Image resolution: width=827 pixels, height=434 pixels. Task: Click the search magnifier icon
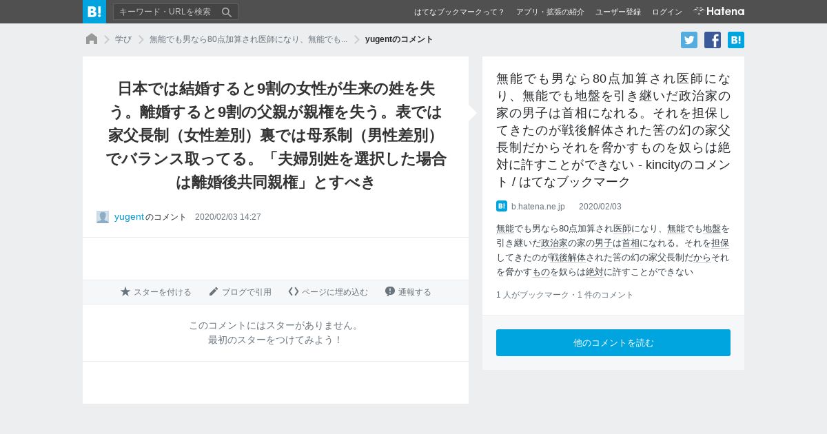click(227, 12)
